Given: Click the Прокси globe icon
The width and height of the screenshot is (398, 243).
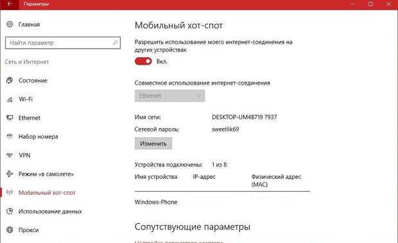Looking at the screenshot, I should [10, 230].
